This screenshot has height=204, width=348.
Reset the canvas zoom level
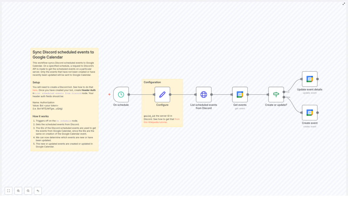tap(38, 191)
